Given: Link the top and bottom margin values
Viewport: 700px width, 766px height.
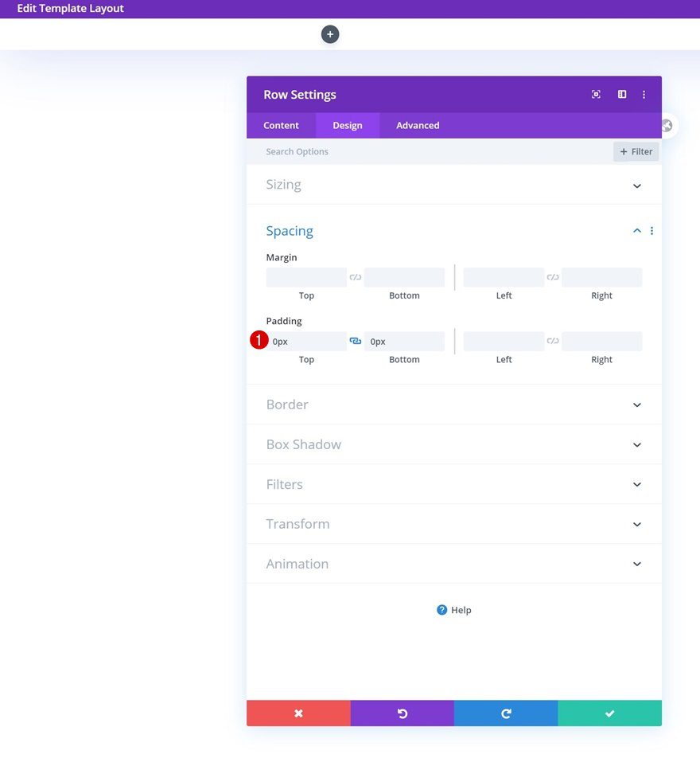Looking at the screenshot, I should 355,276.
